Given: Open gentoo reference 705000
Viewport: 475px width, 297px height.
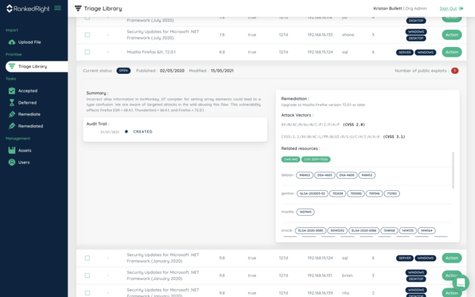Looking at the screenshot, I should point(356,193).
